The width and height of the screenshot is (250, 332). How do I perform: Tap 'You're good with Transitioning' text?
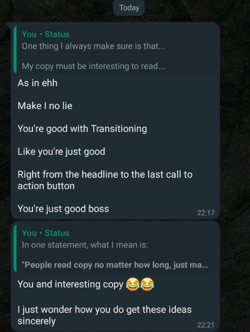point(82,129)
